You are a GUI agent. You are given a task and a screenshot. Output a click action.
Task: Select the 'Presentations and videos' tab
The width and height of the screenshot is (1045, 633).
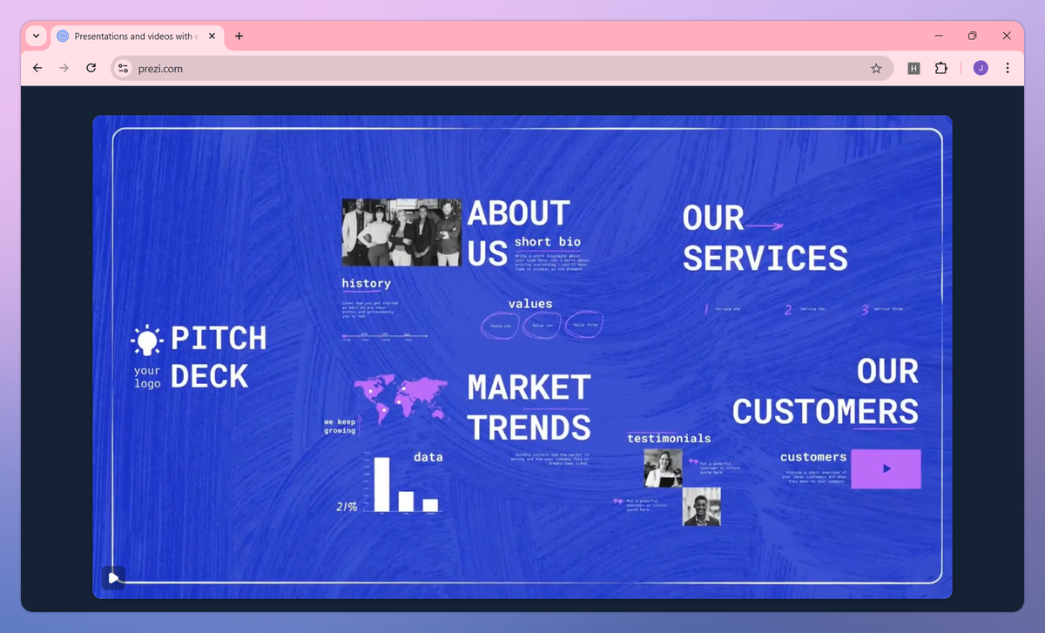135,36
